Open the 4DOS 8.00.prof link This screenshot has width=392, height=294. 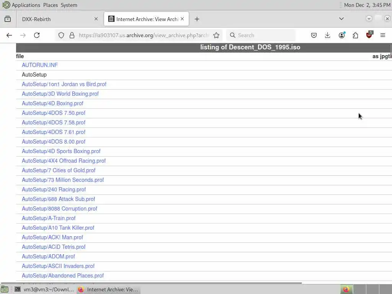coord(54,142)
